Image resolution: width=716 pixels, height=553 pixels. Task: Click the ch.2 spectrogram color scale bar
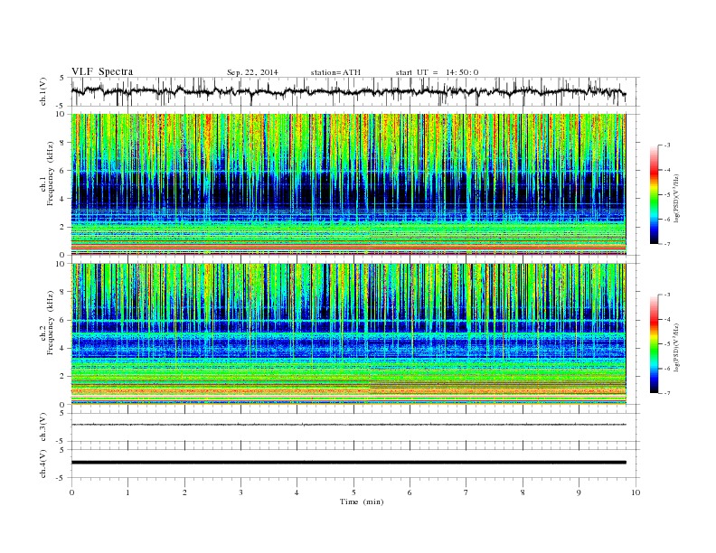click(x=654, y=343)
